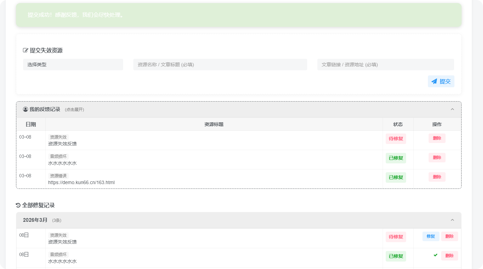
Task: Click the 我的反馈记录 header title
Action: (45, 109)
